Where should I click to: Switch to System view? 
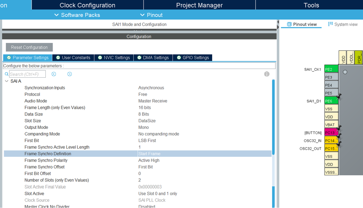[x=343, y=24]
